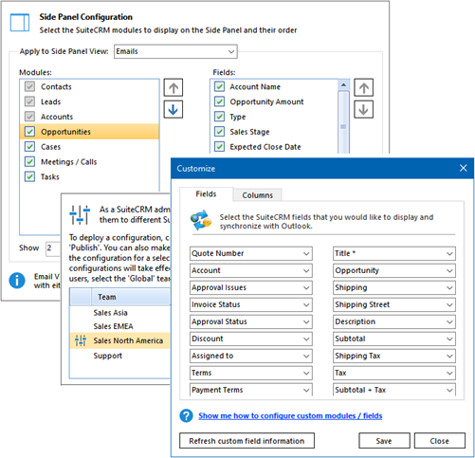Open the Subtotal + Tax dropdown
Image resolution: width=475 pixels, height=458 pixels.
[394, 390]
